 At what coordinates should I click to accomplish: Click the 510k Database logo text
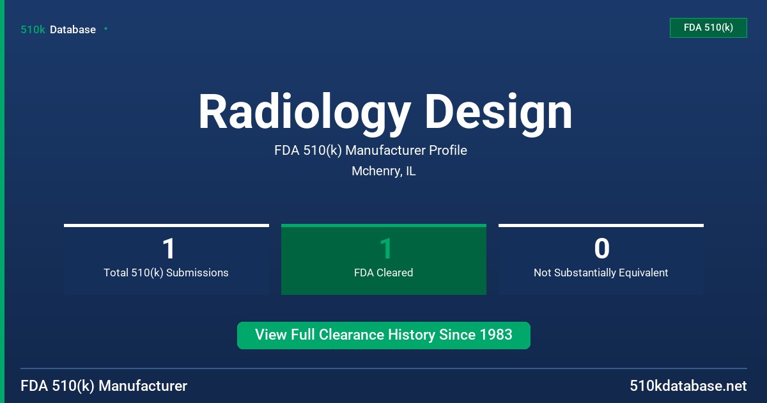(58, 29)
